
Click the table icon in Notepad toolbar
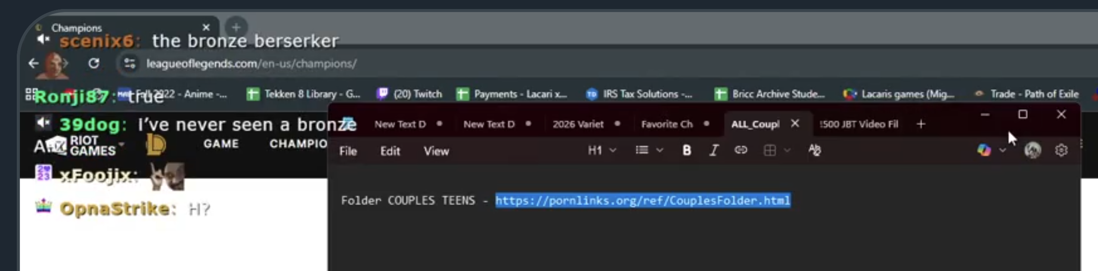[x=769, y=150]
